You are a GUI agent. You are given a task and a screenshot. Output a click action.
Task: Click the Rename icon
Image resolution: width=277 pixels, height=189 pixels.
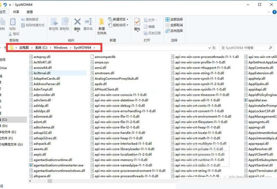pos(88,22)
